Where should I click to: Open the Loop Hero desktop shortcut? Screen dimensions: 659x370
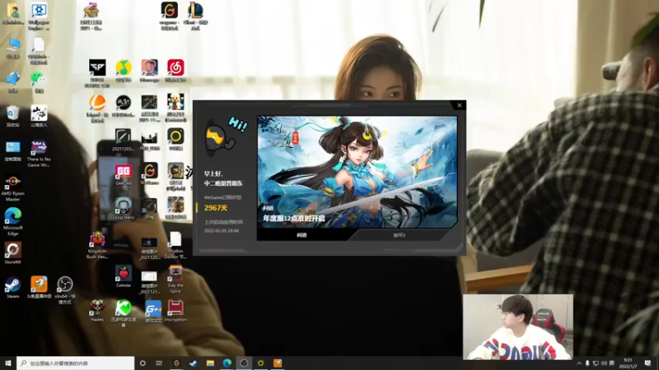pos(123,208)
